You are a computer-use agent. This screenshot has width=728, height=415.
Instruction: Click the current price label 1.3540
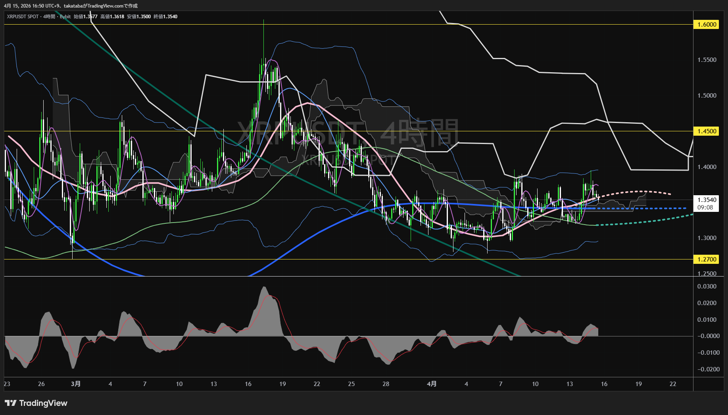tap(707, 200)
